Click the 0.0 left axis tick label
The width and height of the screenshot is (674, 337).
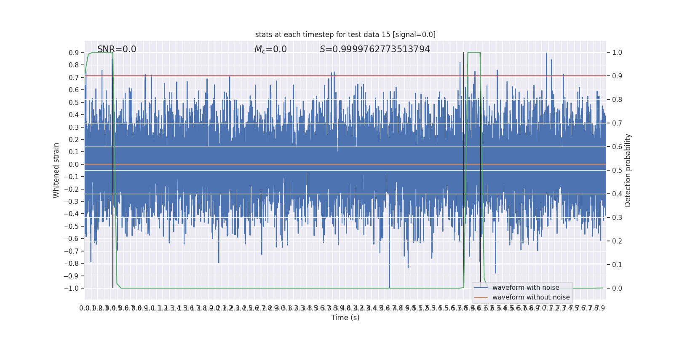(x=74, y=164)
